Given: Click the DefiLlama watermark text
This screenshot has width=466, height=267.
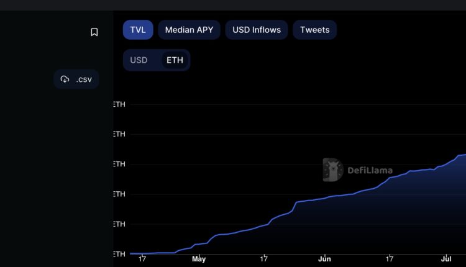Looking at the screenshot, I should click(370, 170).
